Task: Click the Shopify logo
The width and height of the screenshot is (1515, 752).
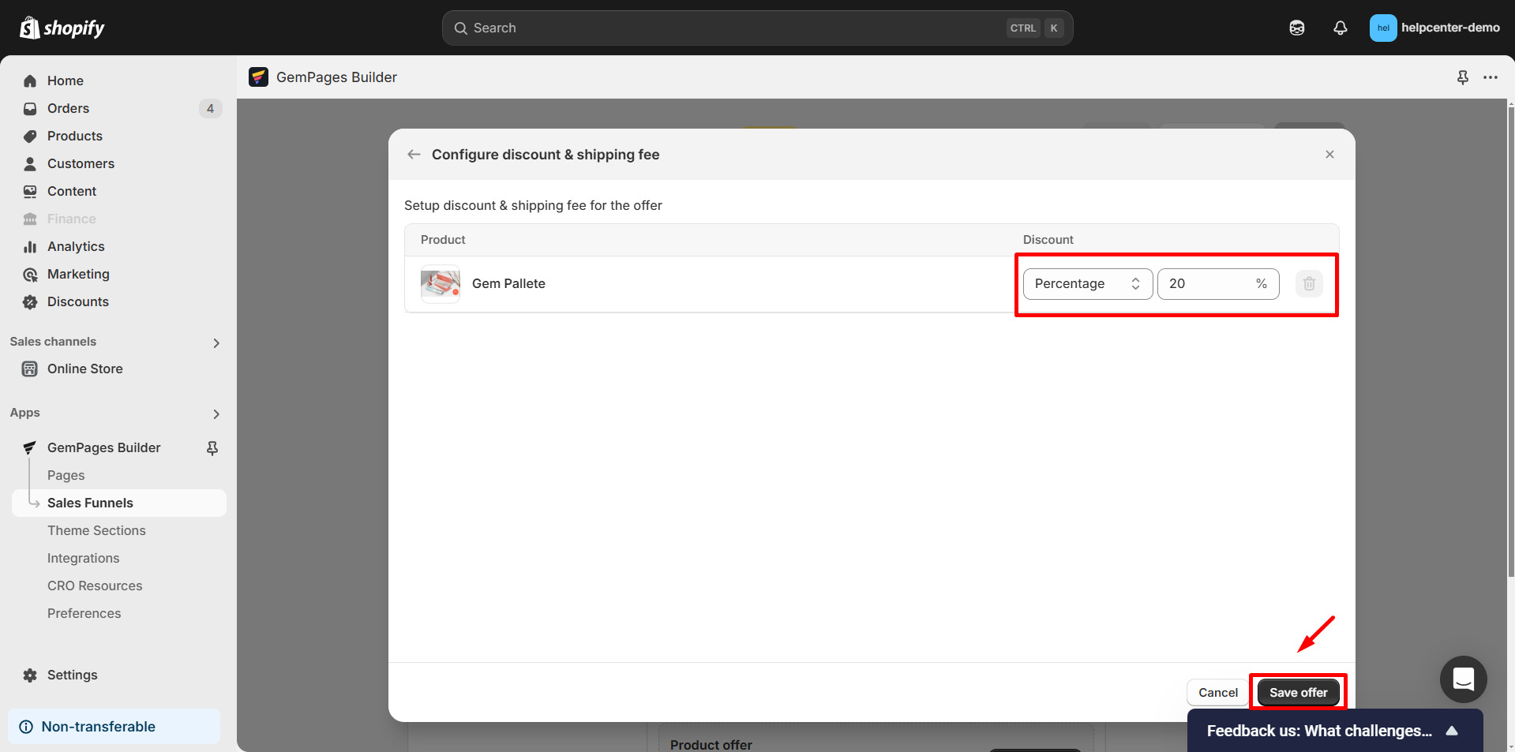Action: (x=62, y=28)
